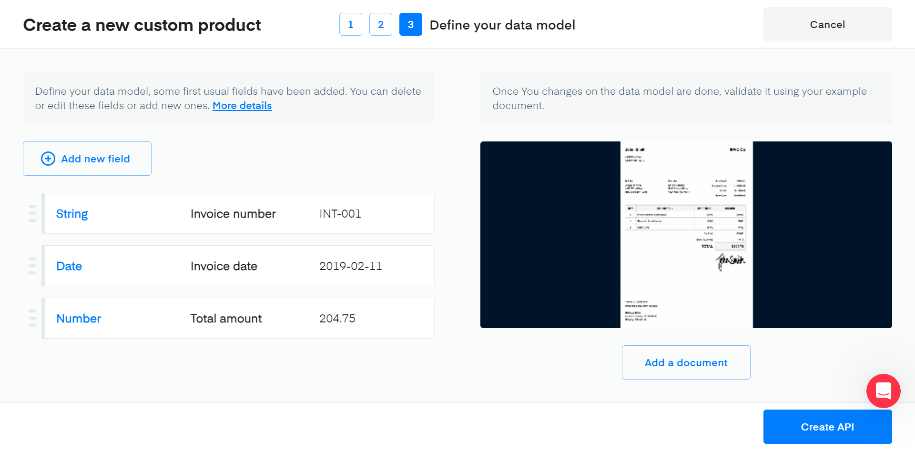Screen dimensions: 915x451
Task: Click the plus icon in Add new field
Action: (48, 159)
